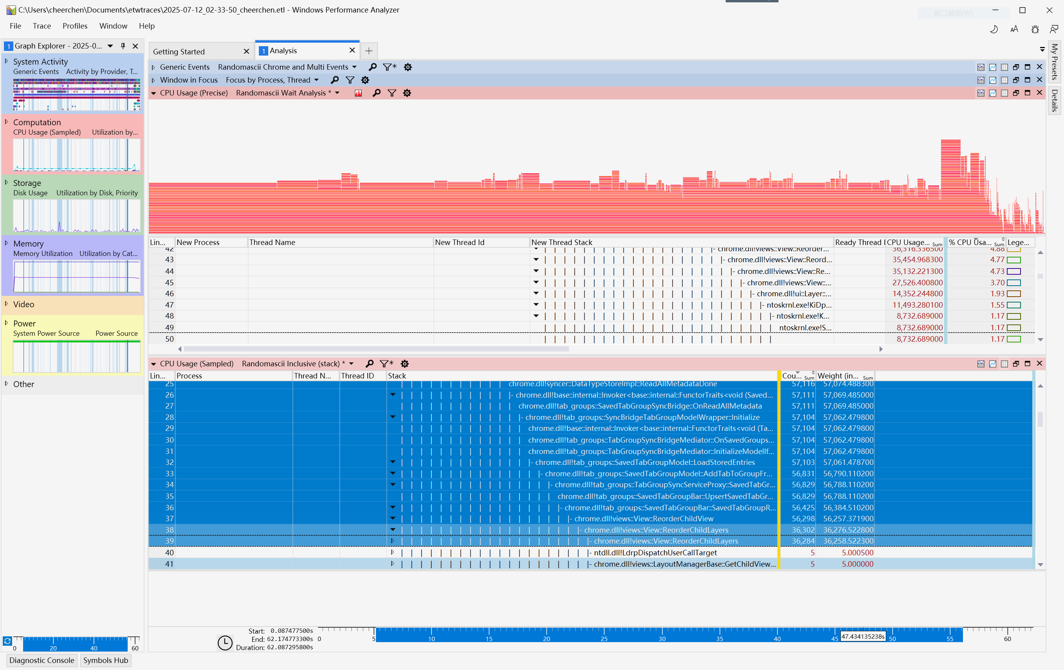Expand row 39 ReorderChildLayers stack
Screen dimensions: 1064x670
392,540
